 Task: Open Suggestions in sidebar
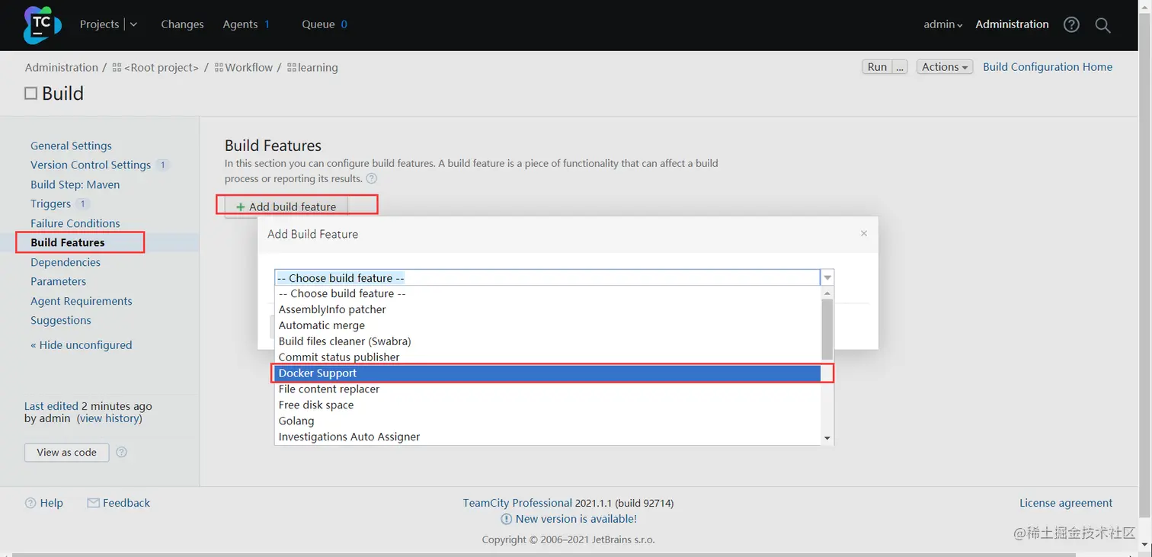pos(61,320)
